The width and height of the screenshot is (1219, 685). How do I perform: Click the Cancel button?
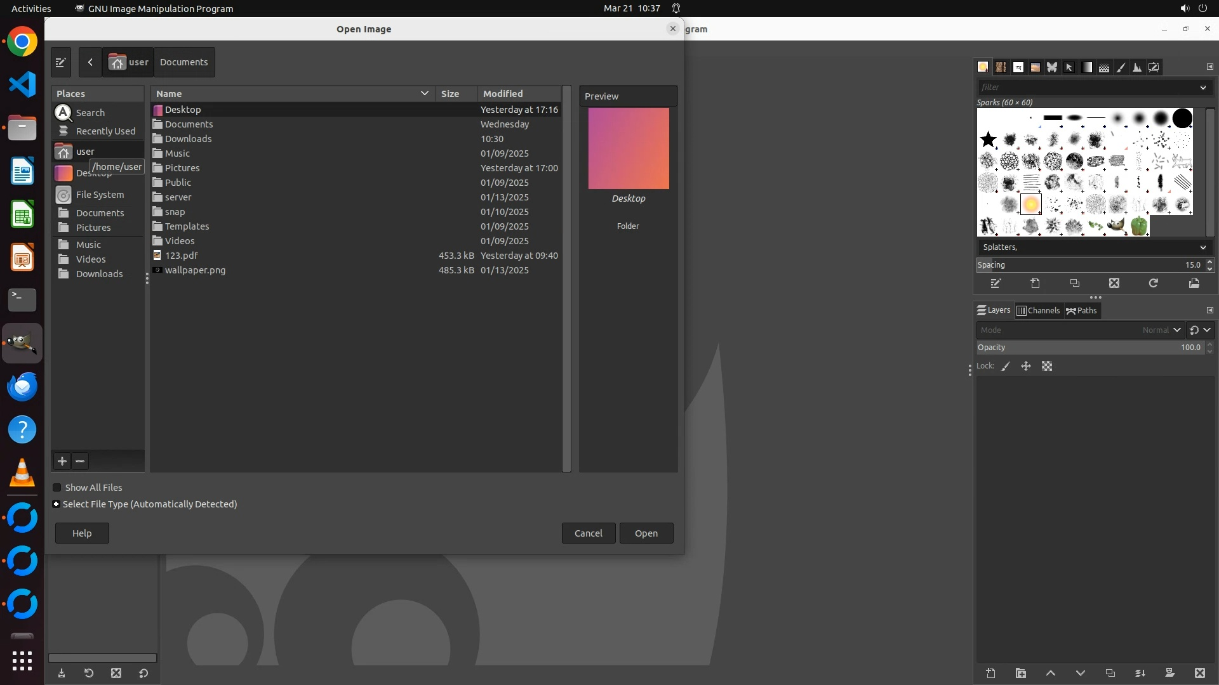(x=588, y=533)
